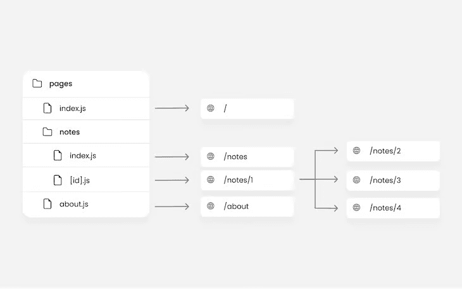Viewport: 462px width, 289px height.
Task: Click the notes folder icon
Action: point(47,132)
